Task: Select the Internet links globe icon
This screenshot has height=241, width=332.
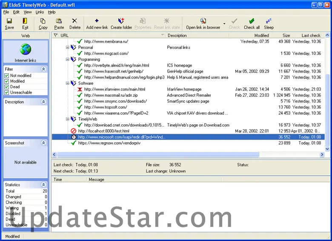Action: click(26, 49)
